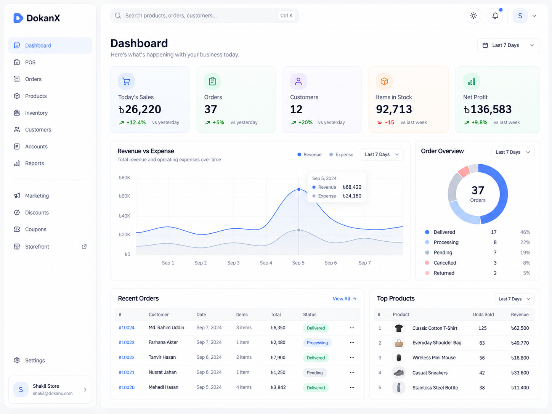
Task: Click the Net Profit bar chart icon
Action: (472, 81)
